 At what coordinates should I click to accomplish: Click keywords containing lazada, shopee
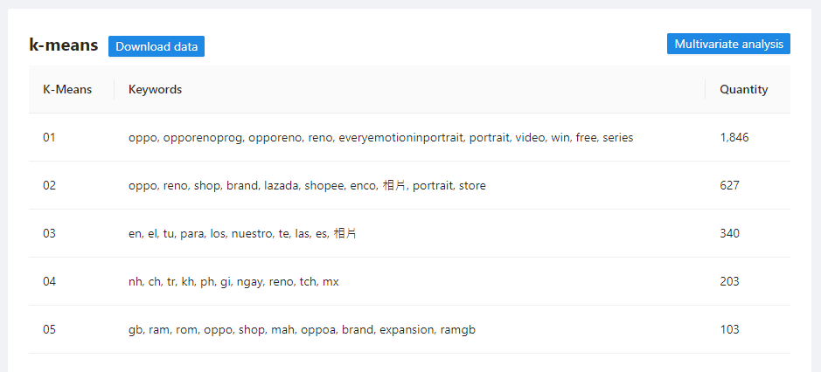[x=307, y=185]
